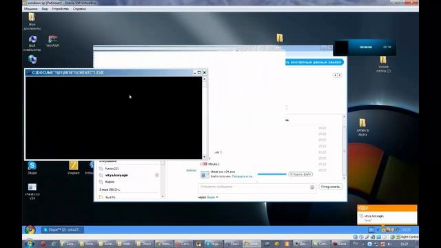
Task: Maximize the CHEATC~1.EXE console window
Action: [199, 72]
